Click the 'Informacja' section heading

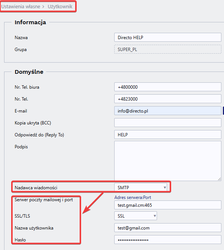31,22
